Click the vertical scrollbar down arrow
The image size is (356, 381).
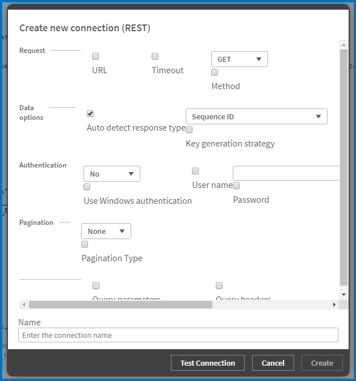[344, 294]
